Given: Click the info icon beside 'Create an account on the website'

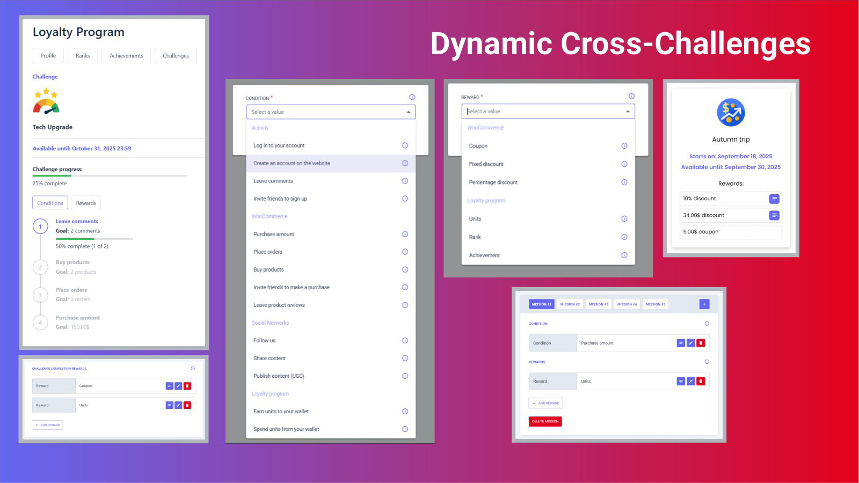Looking at the screenshot, I should (x=405, y=163).
